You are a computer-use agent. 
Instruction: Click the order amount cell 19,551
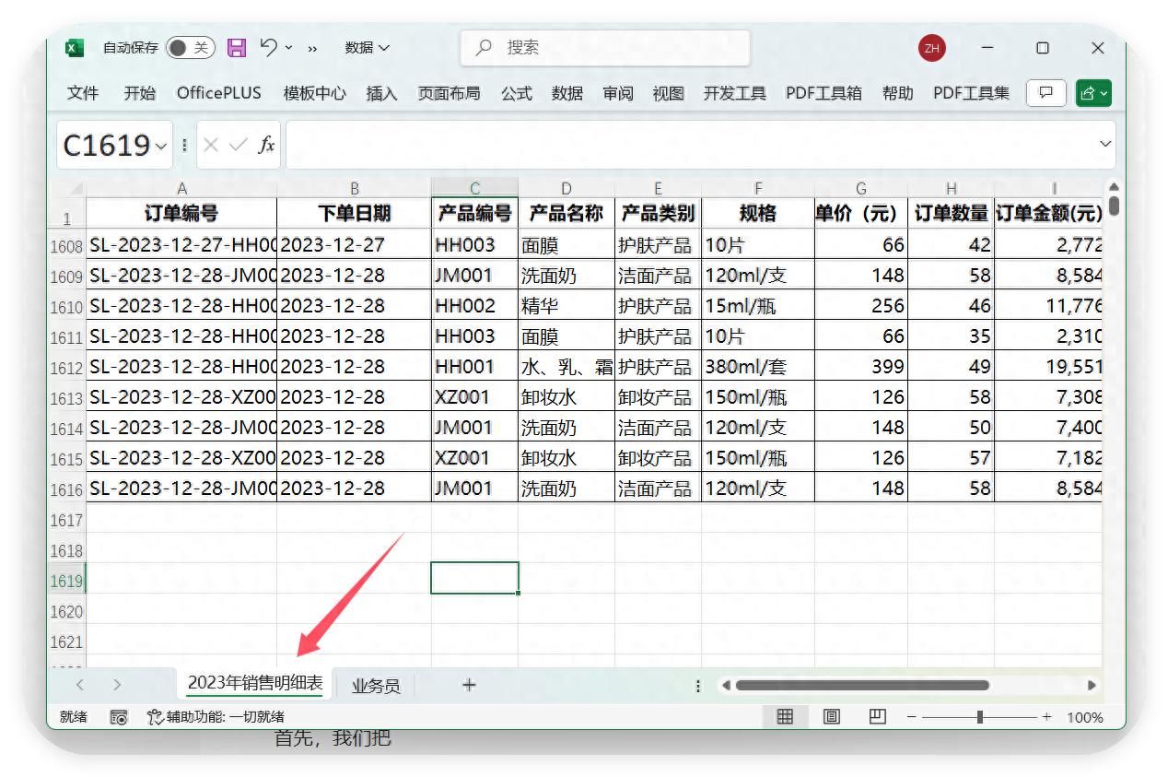(x=1048, y=367)
